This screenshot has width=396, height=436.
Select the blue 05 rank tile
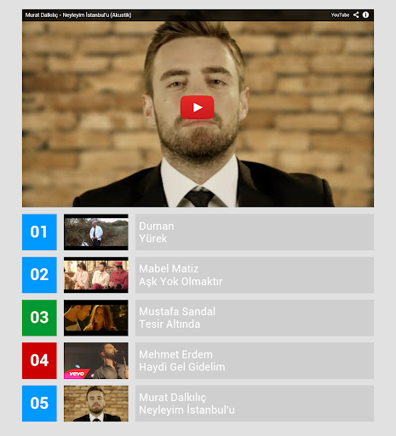click(x=39, y=404)
